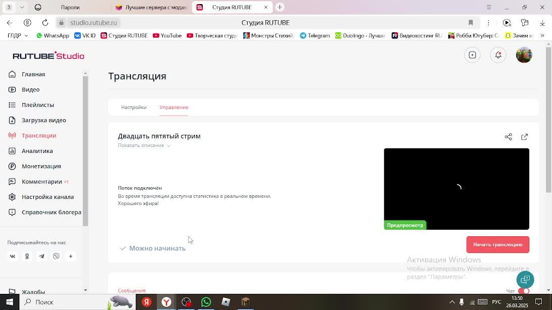Go to Плейлисты in sidebar

tap(38, 105)
